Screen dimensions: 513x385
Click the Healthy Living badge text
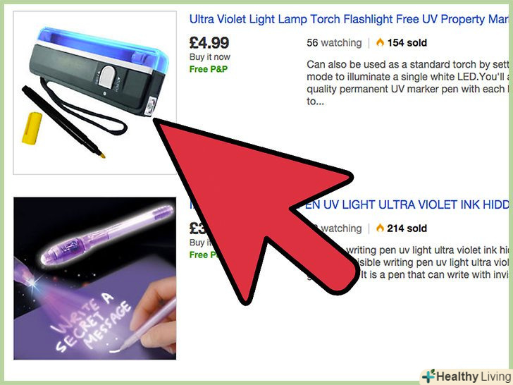tap(474, 377)
